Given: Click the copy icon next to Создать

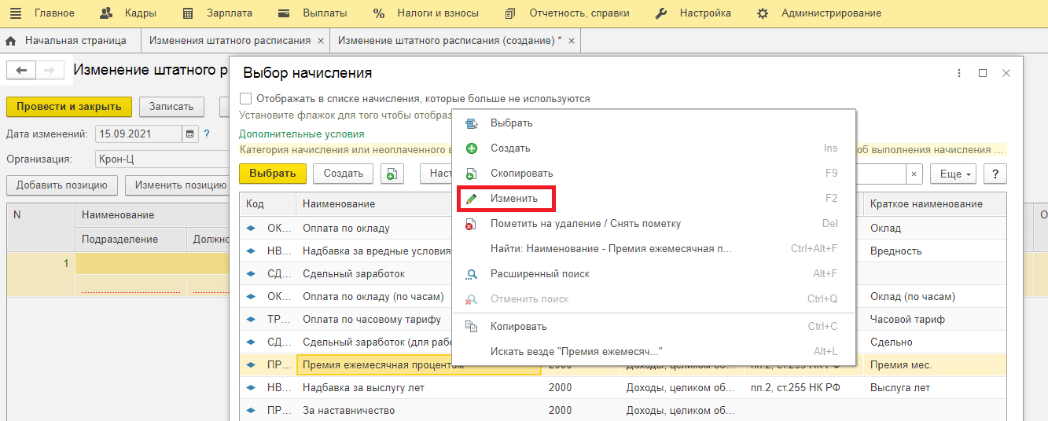Looking at the screenshot, I should point(392,174).
